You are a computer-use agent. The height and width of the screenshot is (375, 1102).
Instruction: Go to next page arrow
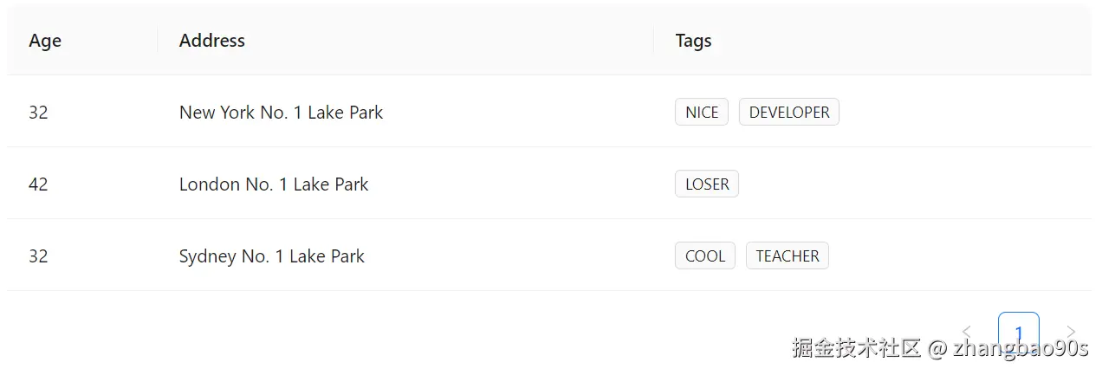[x=1071, y=333]
